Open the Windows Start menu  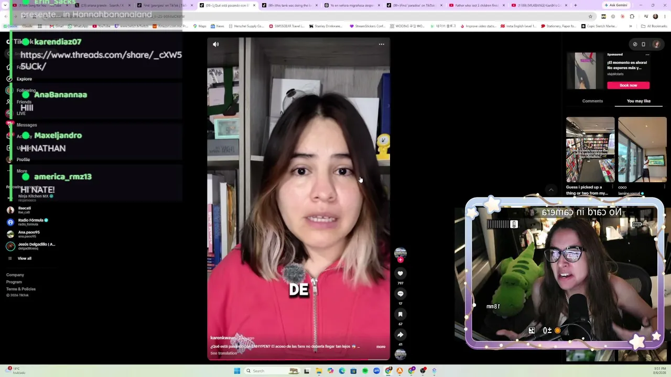tap(237, 371)
